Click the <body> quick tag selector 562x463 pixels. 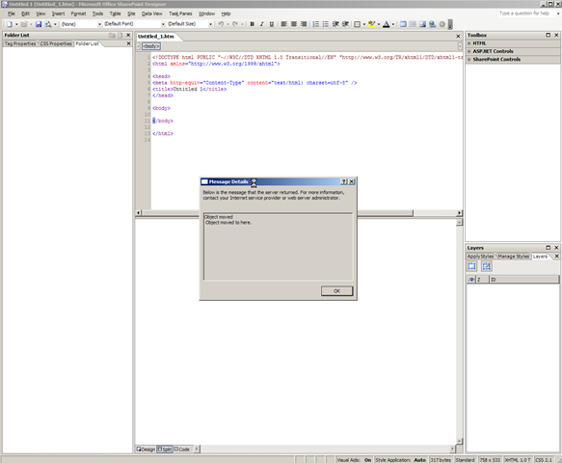coord(151,46)
